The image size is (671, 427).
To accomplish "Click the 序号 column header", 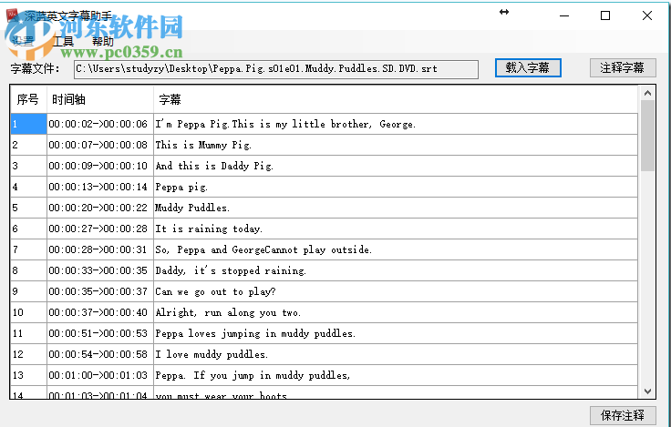I will pos(28,99).
